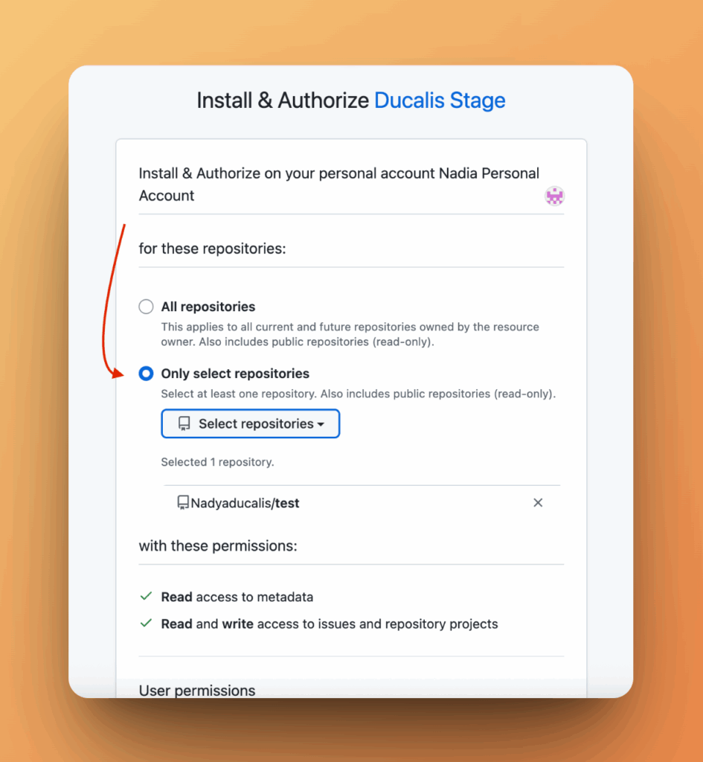The image size is (703, 762).
Task: Open the Select repositories dropdown
Action: pos(250,423)
